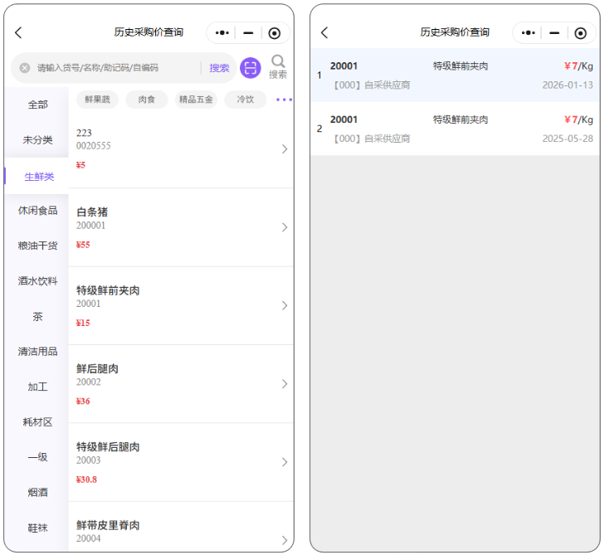Expand the 特级鲜前夹肉 item chevron
605x555 pixels.
(x=285, y=305)
